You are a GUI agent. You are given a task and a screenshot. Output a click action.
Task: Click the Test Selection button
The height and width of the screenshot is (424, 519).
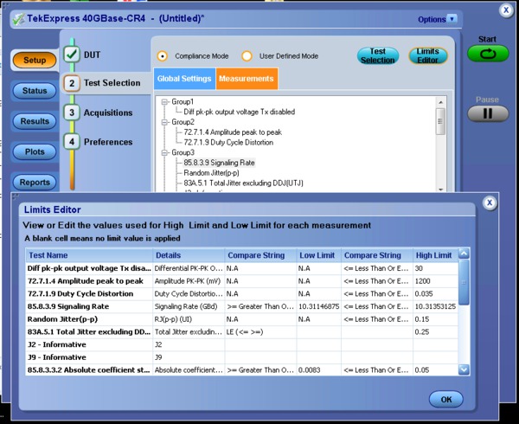click(x=377, y=55)
